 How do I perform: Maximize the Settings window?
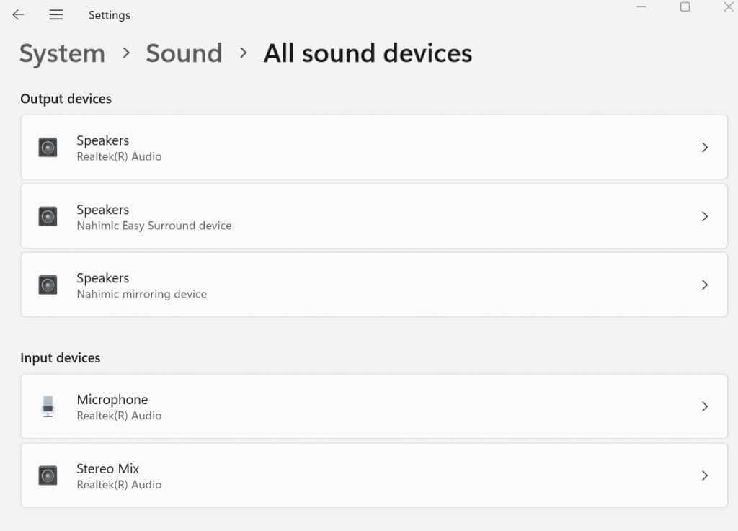tap(685, 7)
